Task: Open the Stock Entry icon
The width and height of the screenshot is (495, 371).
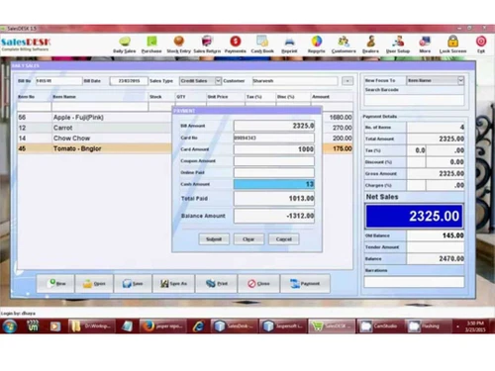Action: click(x=178, y=45)
